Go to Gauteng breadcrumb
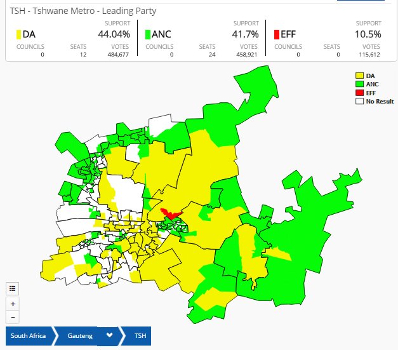Screen dimensions: 398x350 click(80, 336)
